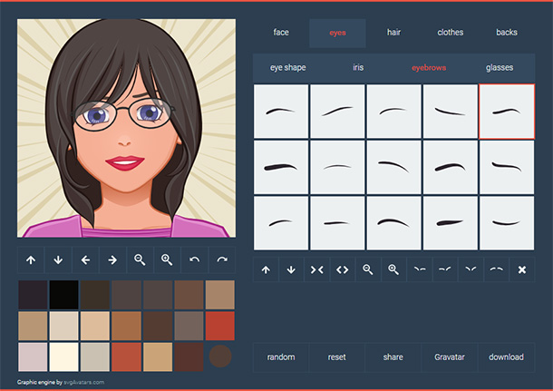This screenshot has width=553, height=391.
Task: Move eyebrows up arrow icon
Action: point(266,270)
